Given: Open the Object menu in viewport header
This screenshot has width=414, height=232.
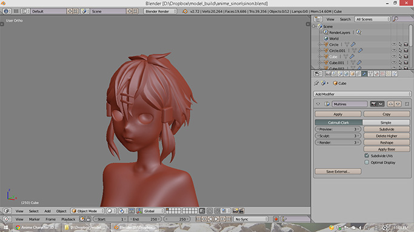Looking at the screenshot, I should [61, 211].
